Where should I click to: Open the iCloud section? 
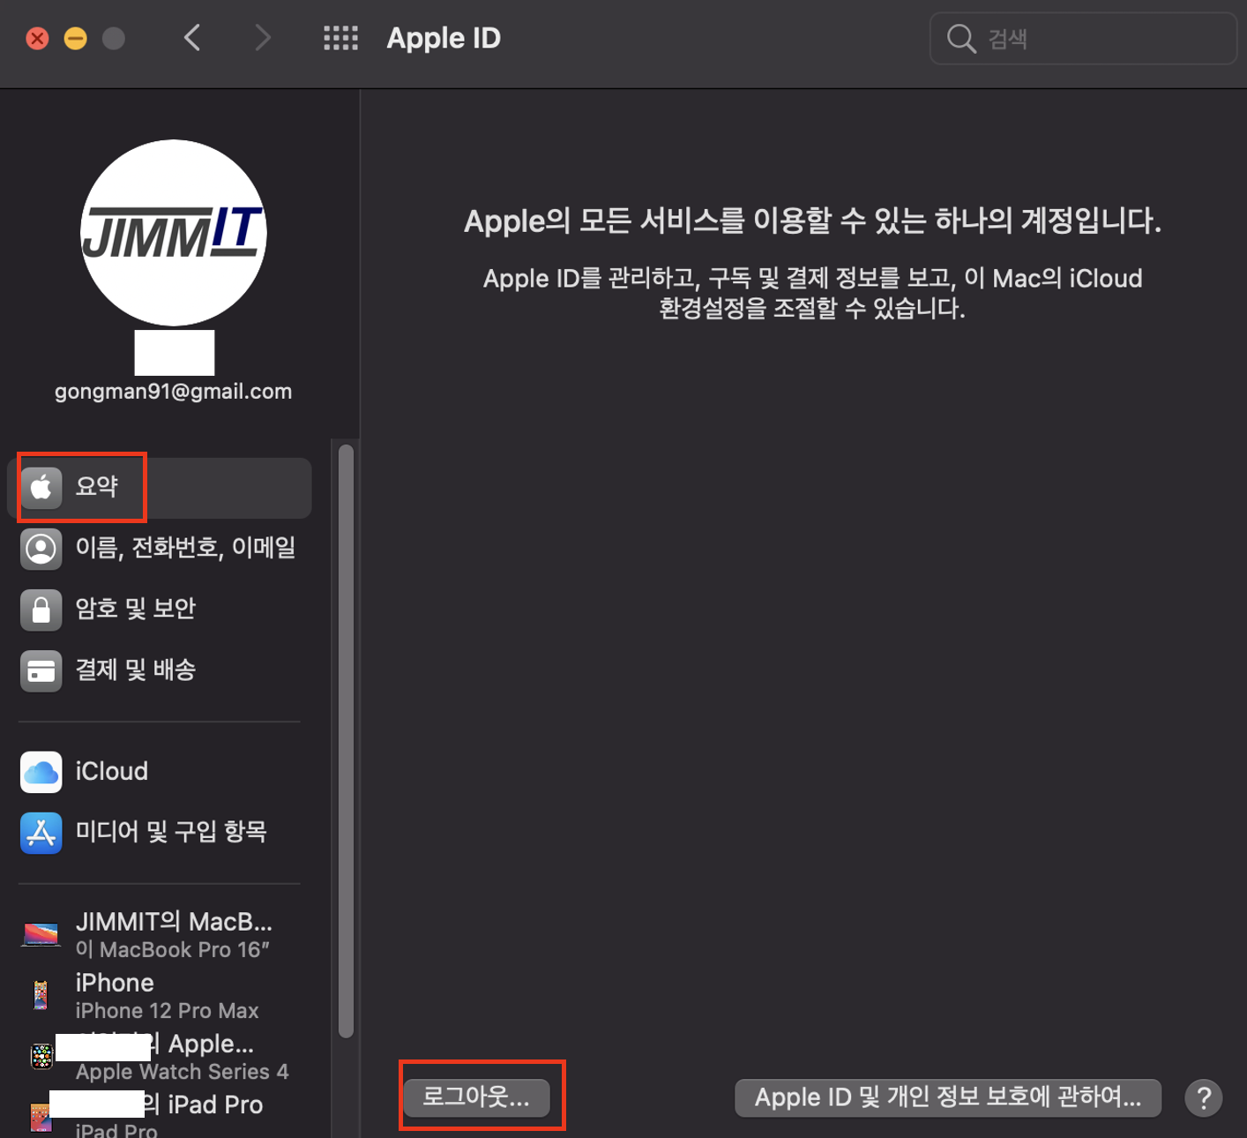[x=161, y=772]
